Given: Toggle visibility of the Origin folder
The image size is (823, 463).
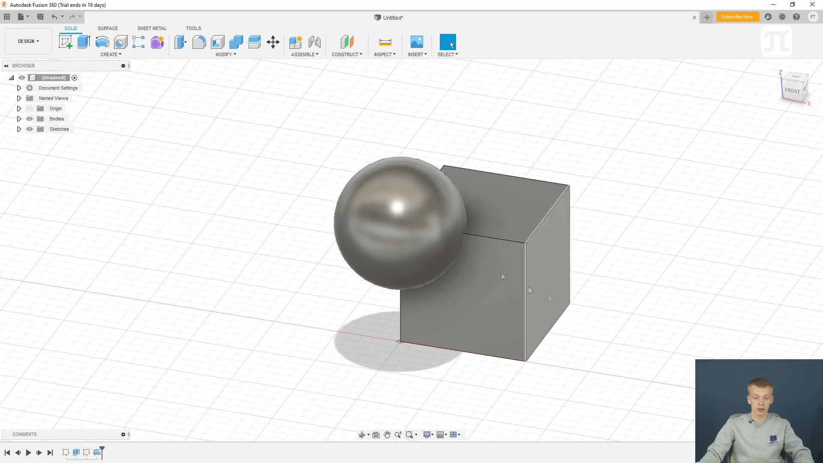Looking at the screenshot, I should (x=30, y=108).
